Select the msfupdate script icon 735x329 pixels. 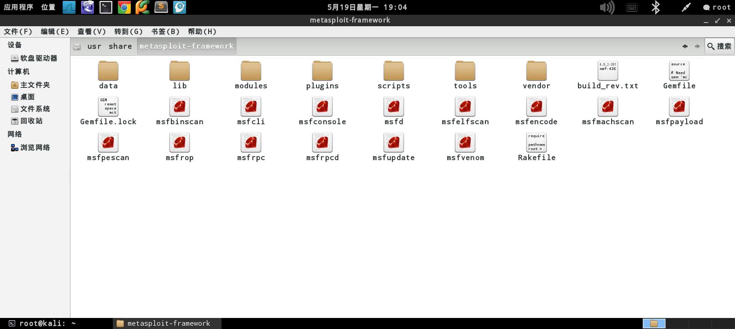coord(394,142)
